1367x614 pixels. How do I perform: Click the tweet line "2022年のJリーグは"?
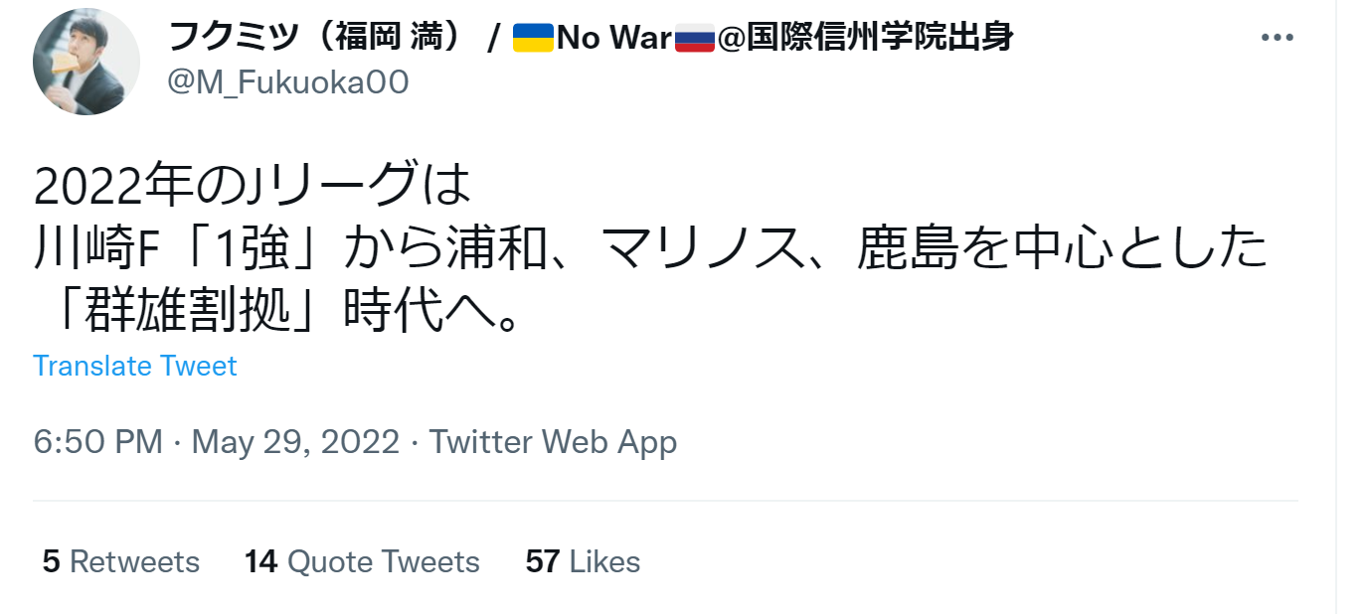(251, 185)
